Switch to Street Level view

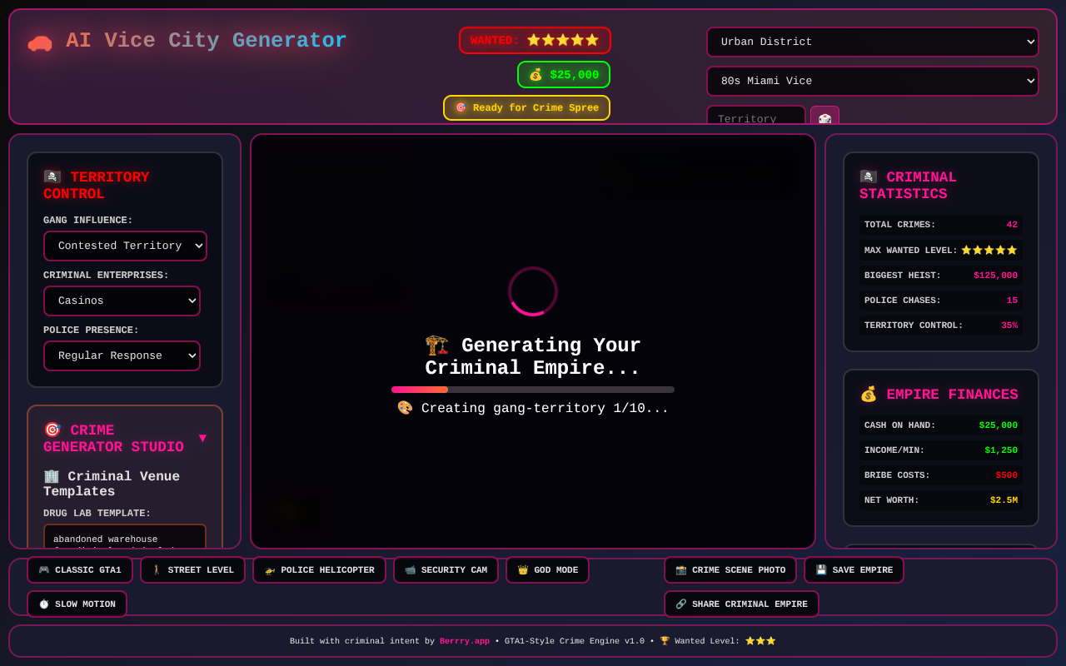pyautogui.click(x=192, y=570)
